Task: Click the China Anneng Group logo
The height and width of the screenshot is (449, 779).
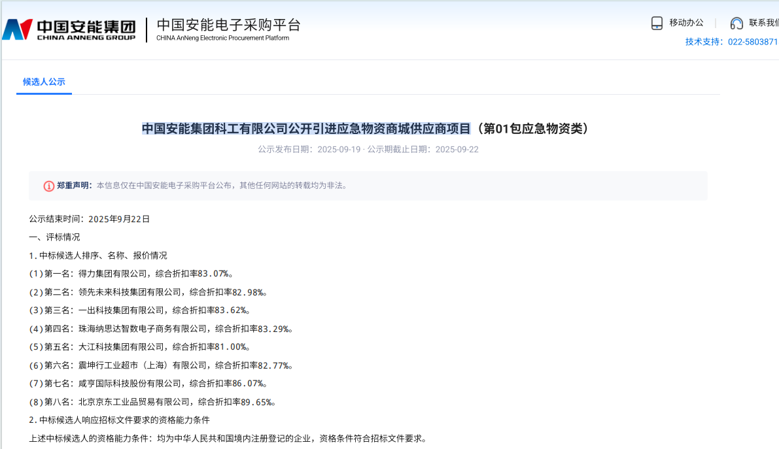Action: coord(69,29)
